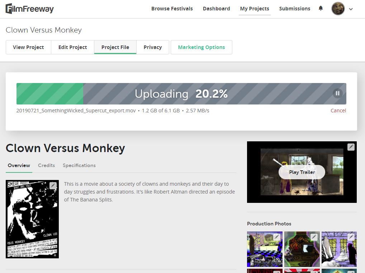This screenshot has height=273, width=365.
Task: Open Submissions in the top navigation
Action: pos(295,9)
